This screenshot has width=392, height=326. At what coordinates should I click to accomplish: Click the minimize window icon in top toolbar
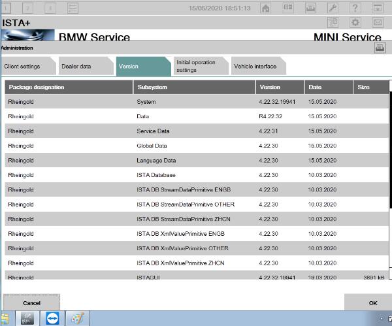point(378,8)
